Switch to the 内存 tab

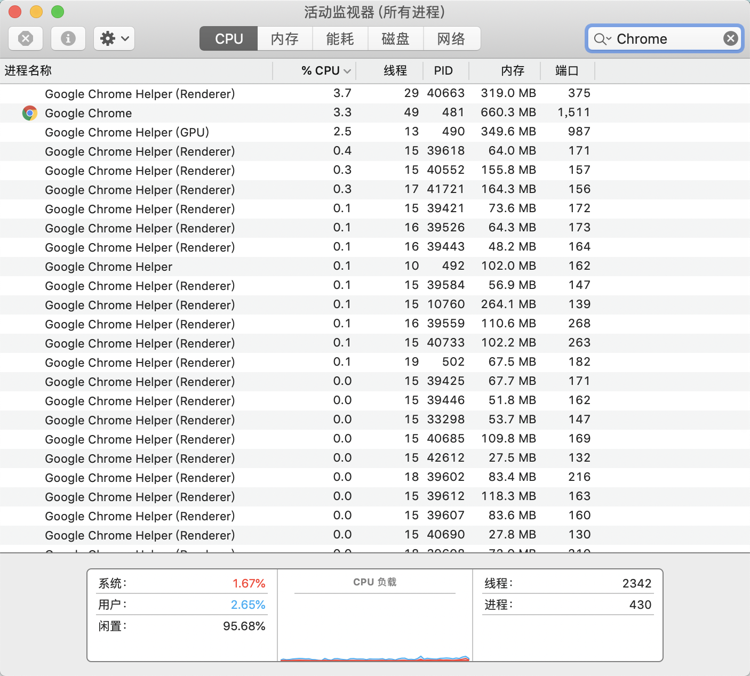[x=285, y=38]
